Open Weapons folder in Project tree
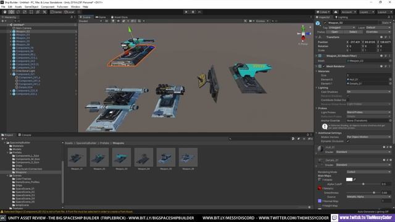 point(21,172)
